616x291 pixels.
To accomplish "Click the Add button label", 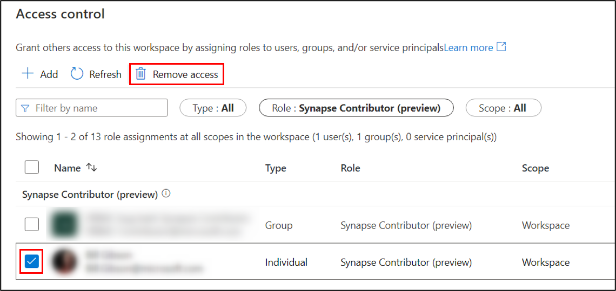I will coord(49,74).
